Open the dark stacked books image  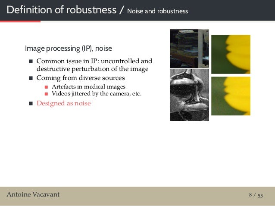click(x=189, y=49)
